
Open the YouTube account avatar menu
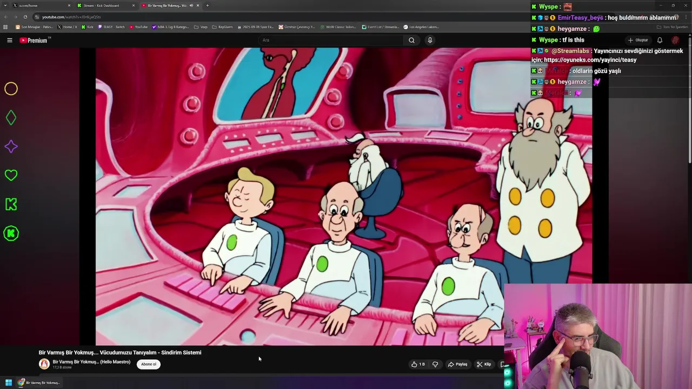pos(675,40)
